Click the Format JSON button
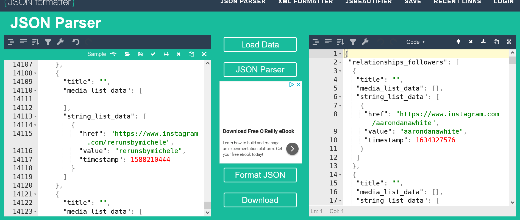The height and width of the screenshot is (220, 520). pyautogui.click(x=260, y=175)
